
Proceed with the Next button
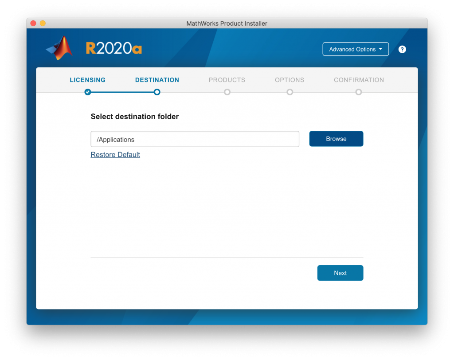coord(340,273)
